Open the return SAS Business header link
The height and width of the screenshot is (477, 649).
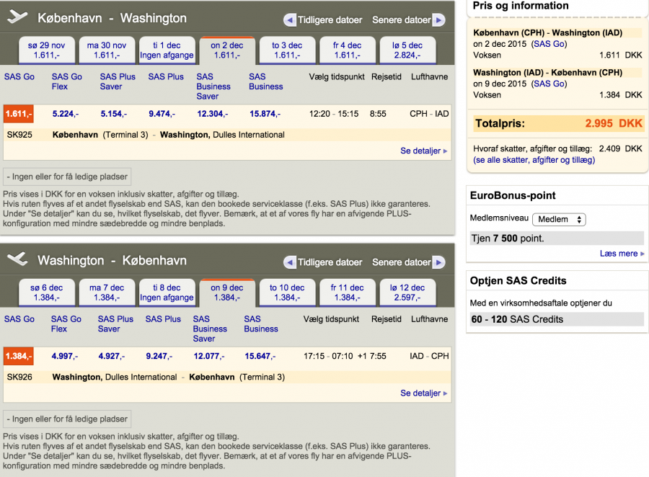pos(261,324)
